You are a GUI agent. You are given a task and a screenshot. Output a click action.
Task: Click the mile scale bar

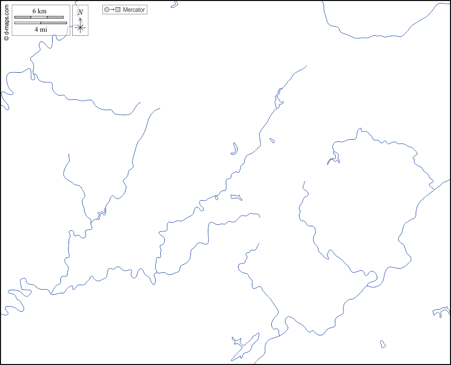click(x=40, y=23)
